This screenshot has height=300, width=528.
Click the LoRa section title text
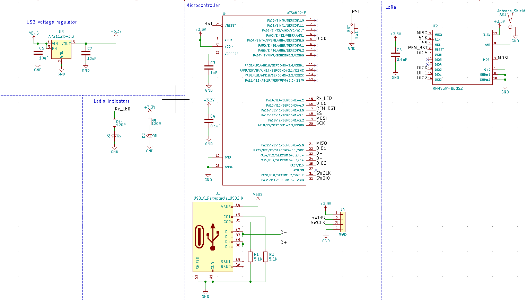[x=390, y=7]
